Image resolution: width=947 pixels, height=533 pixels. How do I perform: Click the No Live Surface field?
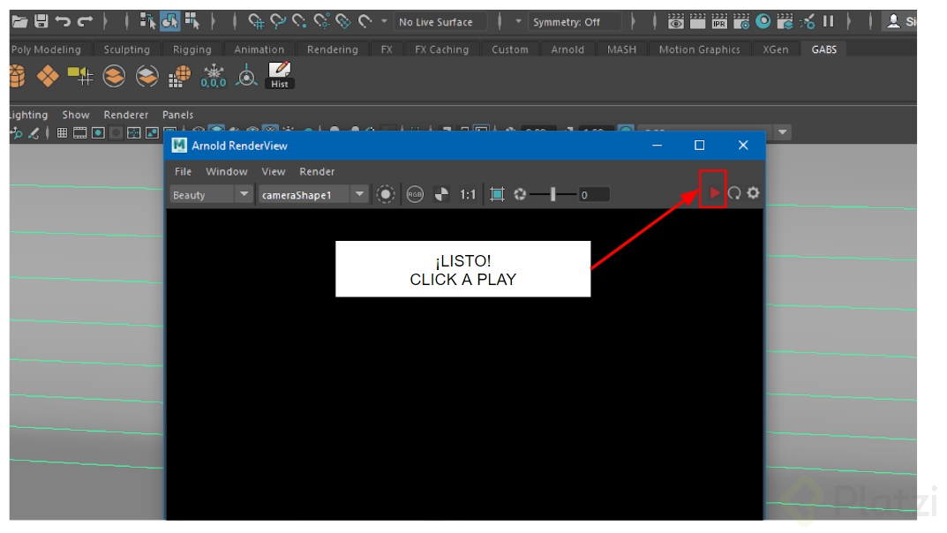[440, 22]
